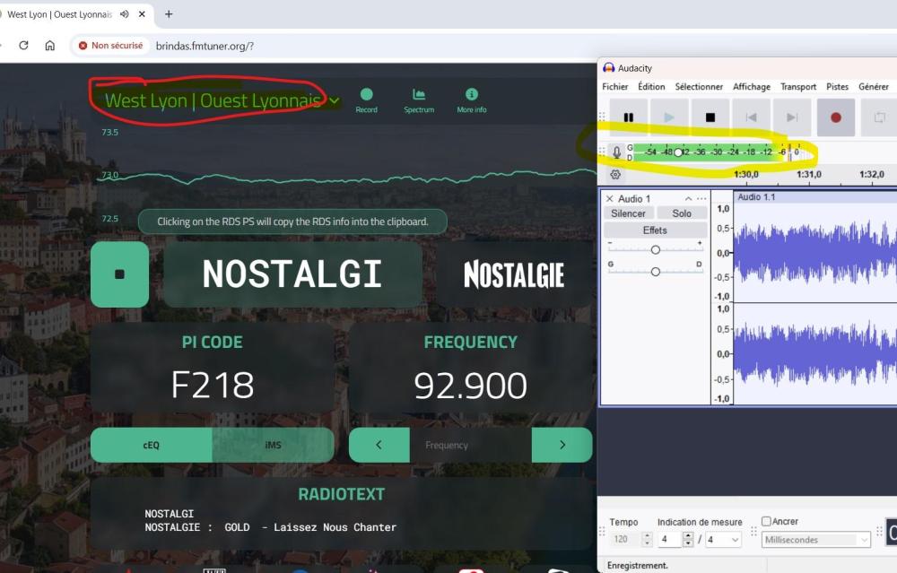Open More info on tuner

[x=472, y=100]
